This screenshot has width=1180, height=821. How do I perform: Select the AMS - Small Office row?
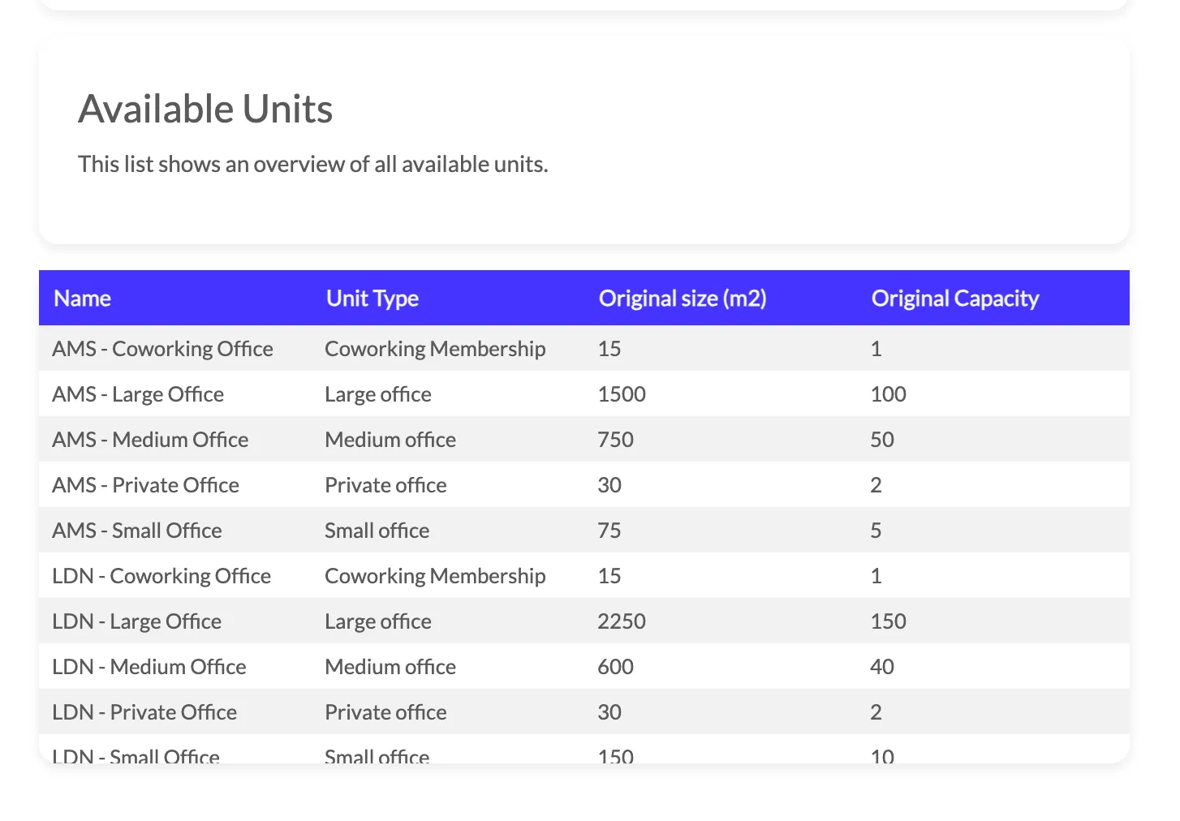tap(584, 531)
